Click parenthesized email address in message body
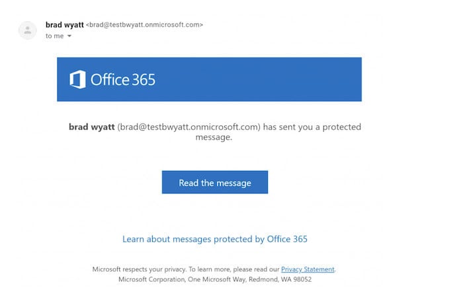The height and width of the screenshot is (297, 463). 189,127
